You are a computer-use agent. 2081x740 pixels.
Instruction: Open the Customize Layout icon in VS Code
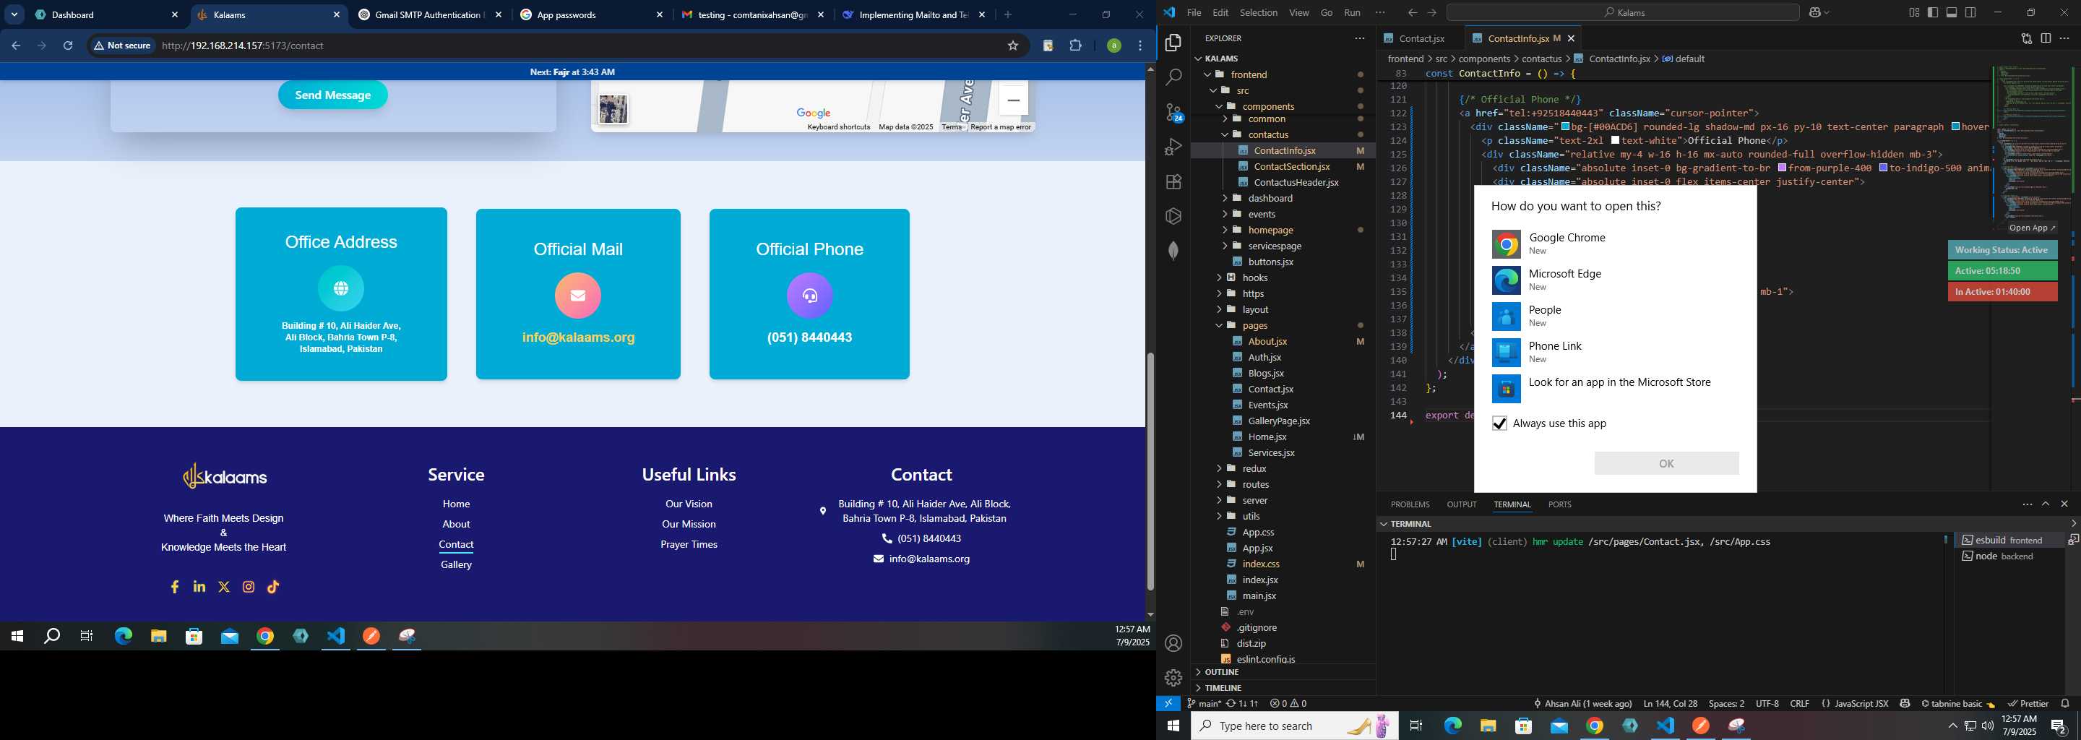tap(1914, 13)
